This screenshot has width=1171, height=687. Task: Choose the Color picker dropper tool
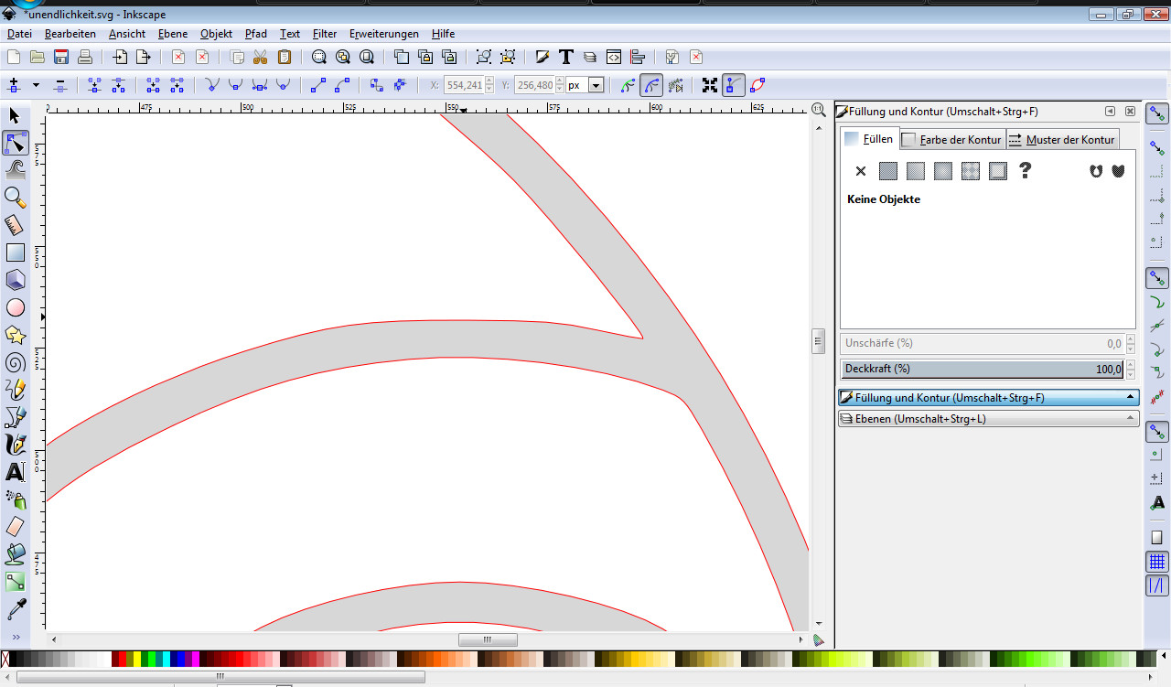[15, 609]
